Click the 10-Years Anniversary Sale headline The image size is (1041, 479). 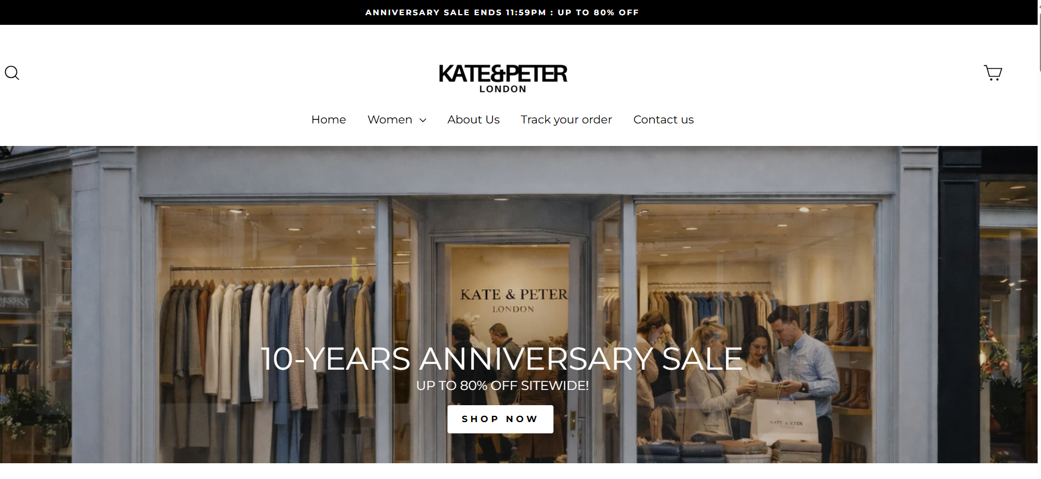(502, 358)
